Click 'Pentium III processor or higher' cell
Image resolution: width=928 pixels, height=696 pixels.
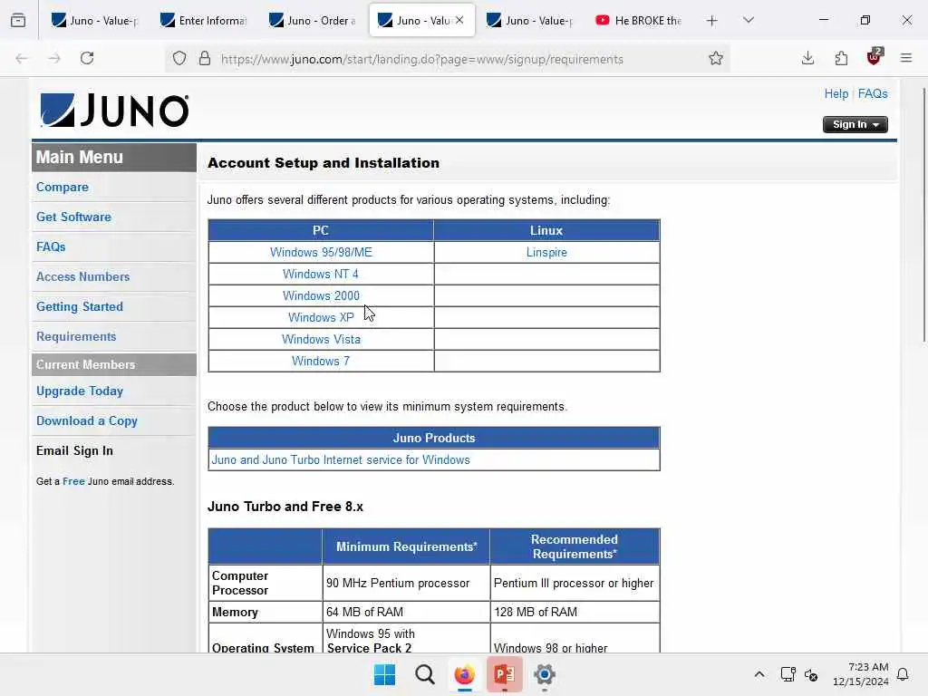tap(574, 583)
